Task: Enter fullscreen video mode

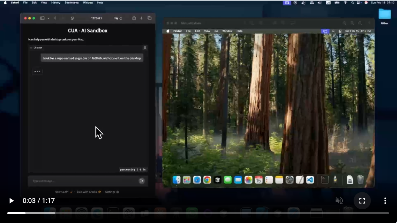Action: coord(362,201)
